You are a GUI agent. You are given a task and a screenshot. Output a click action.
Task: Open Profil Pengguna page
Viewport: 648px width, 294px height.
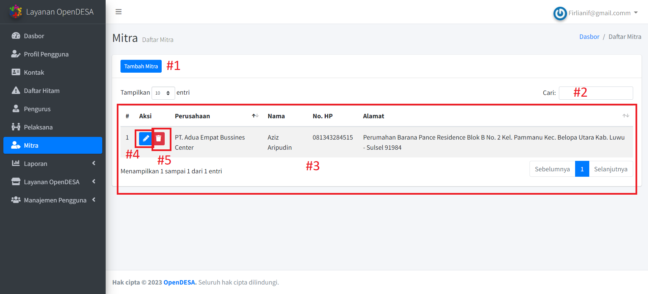click(53, 54)
